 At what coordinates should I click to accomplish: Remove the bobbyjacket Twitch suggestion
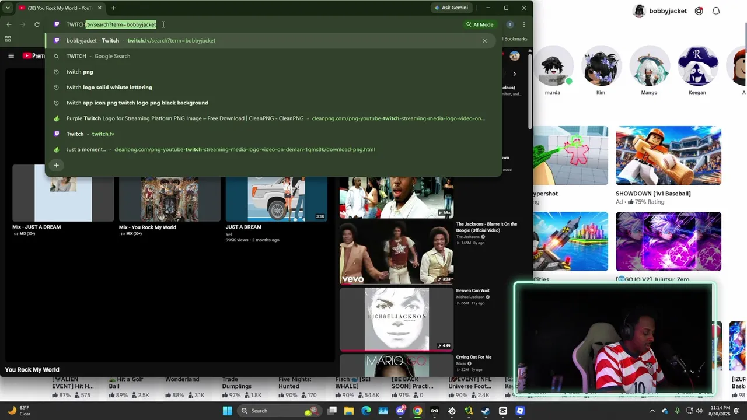(484, 41)
